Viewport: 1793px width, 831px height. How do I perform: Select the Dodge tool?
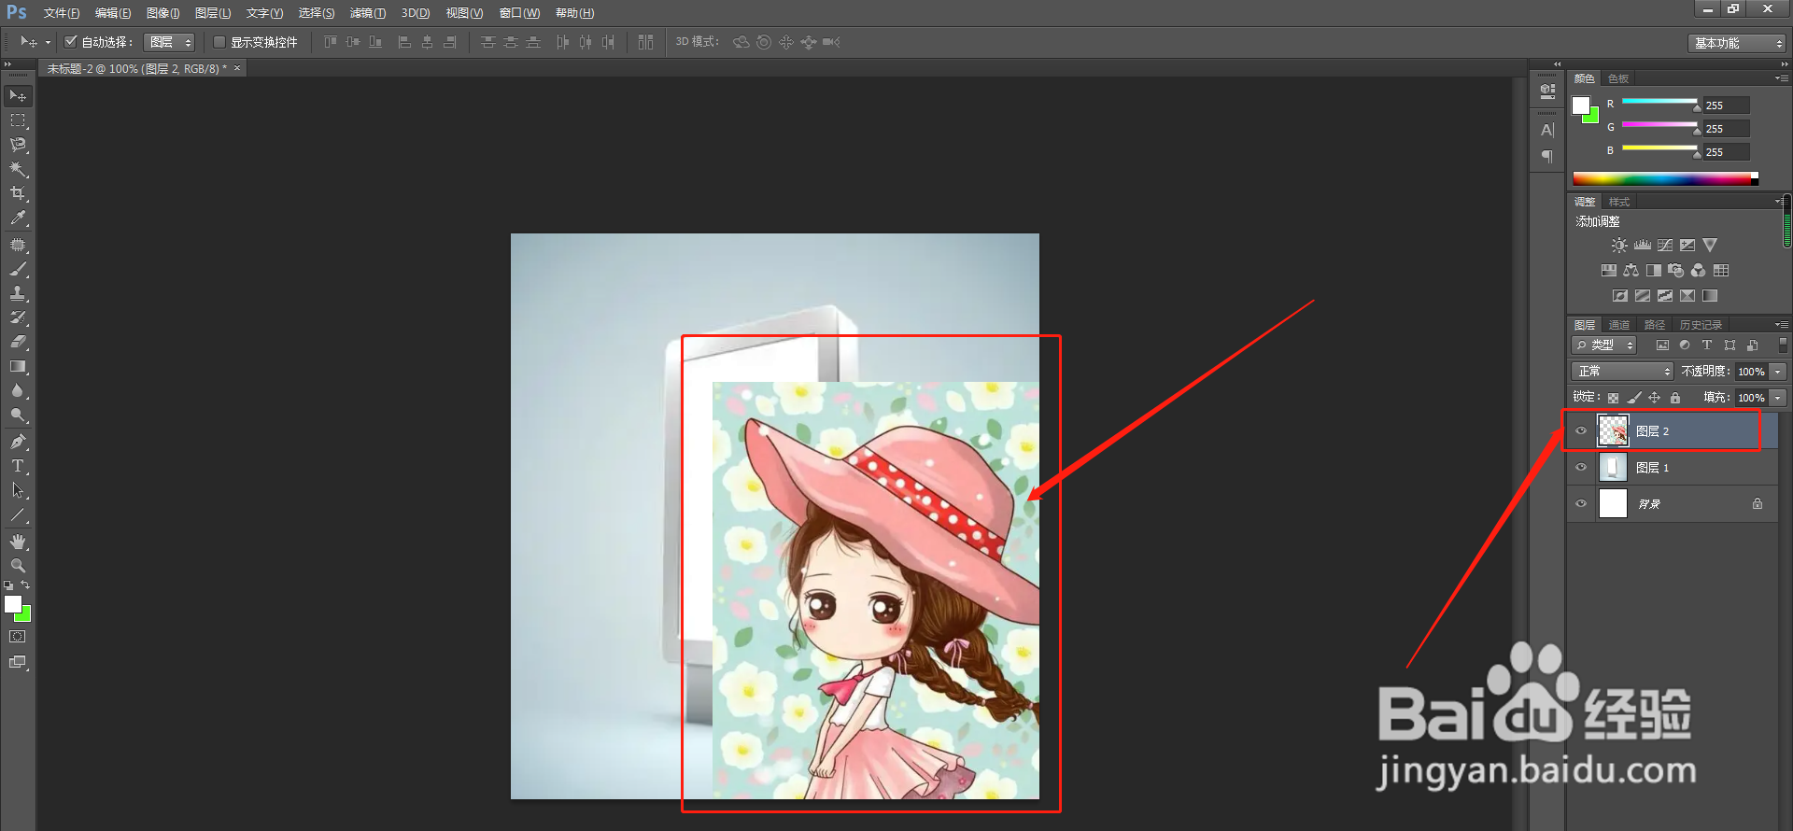[x=18, y=415]
